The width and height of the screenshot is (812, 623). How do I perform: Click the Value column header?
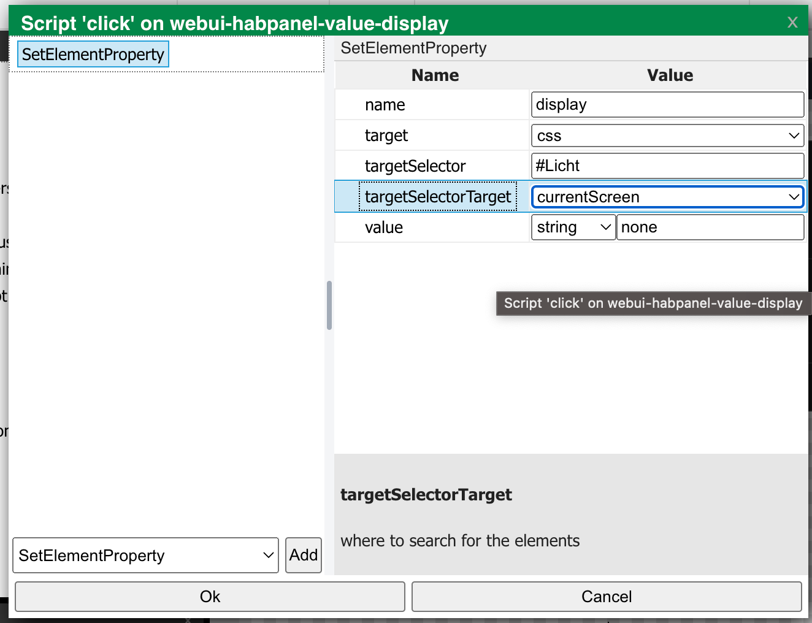670,75
